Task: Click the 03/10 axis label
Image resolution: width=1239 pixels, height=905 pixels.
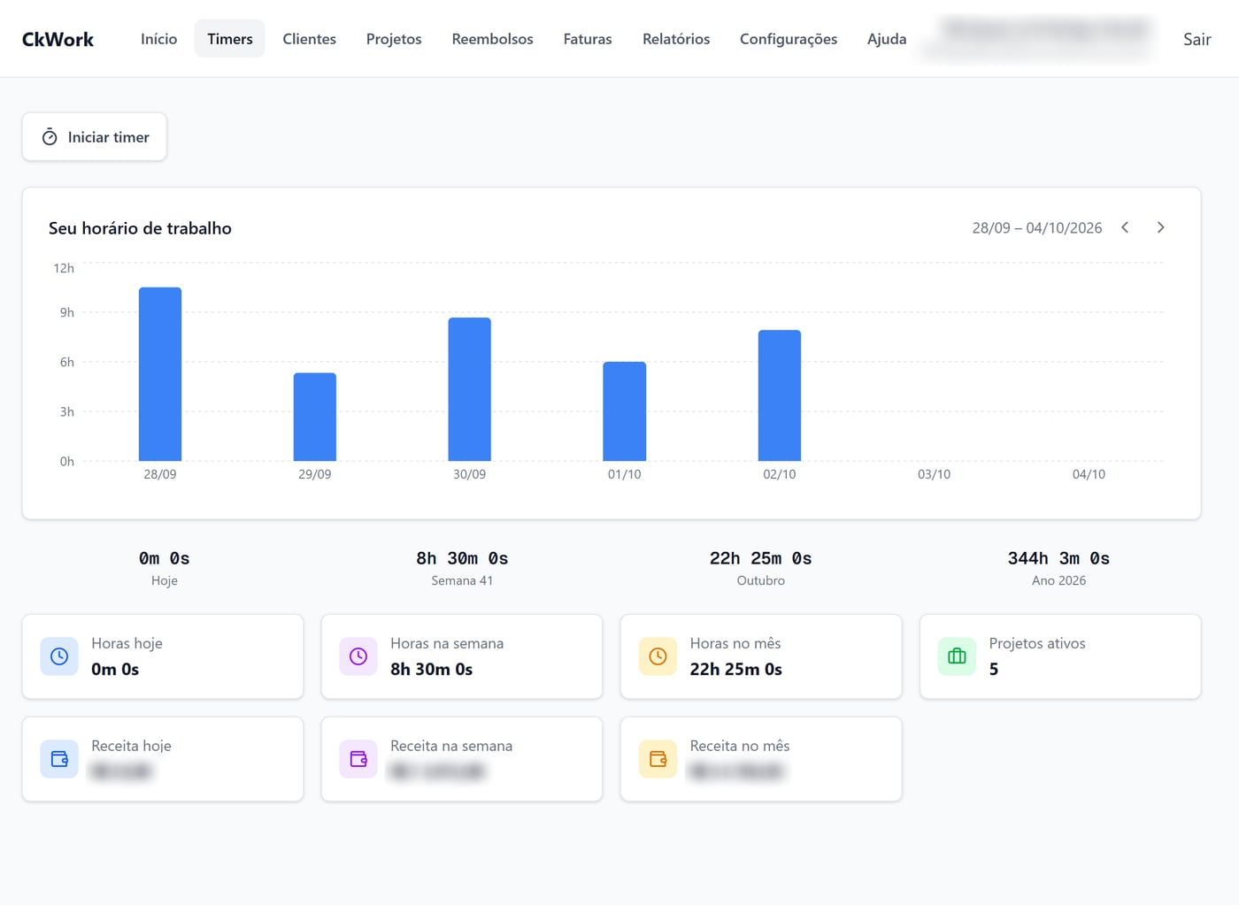Action: coord(934,474)
